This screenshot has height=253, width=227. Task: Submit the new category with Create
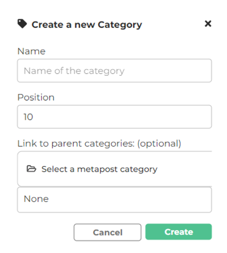coord(179,232)
